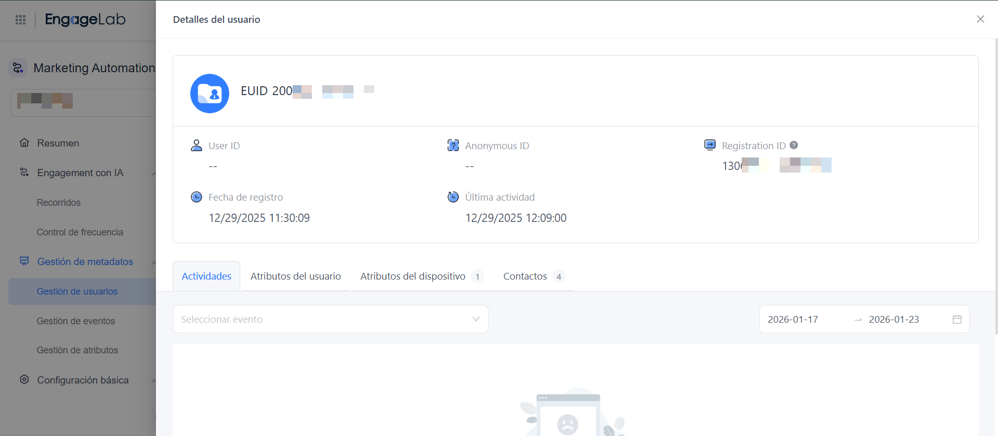Click the EUID 200 heading text
Viewport: 998px width, 436px height.
pos(267,91)
